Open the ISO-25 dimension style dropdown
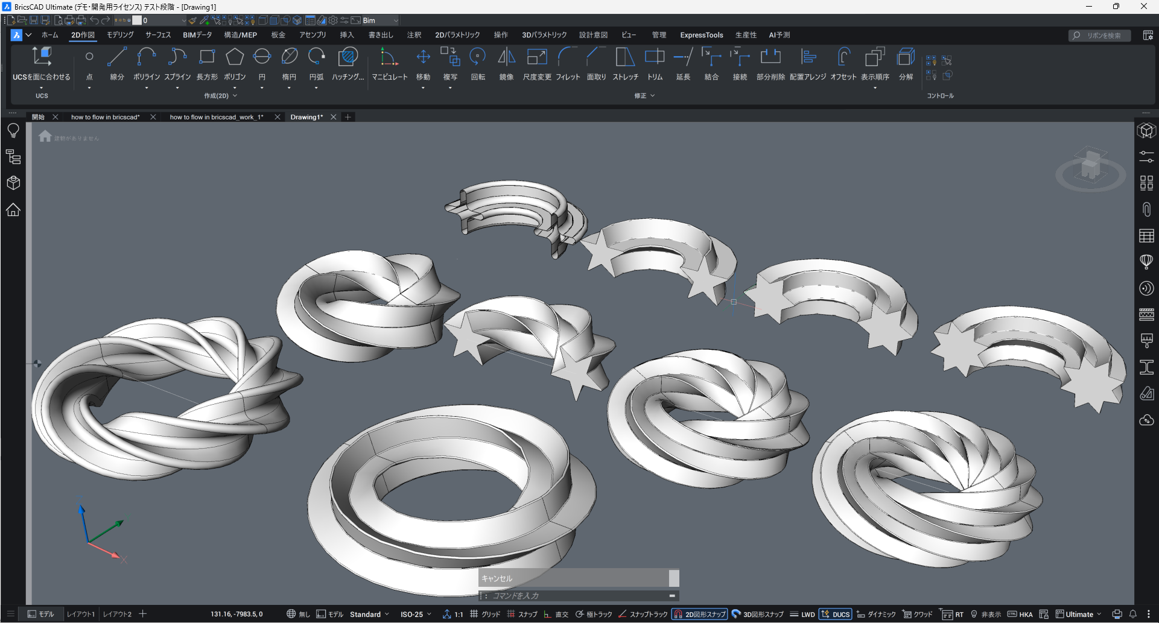Viewport: 1159px width, 623px height. click(x=416, y=614)
